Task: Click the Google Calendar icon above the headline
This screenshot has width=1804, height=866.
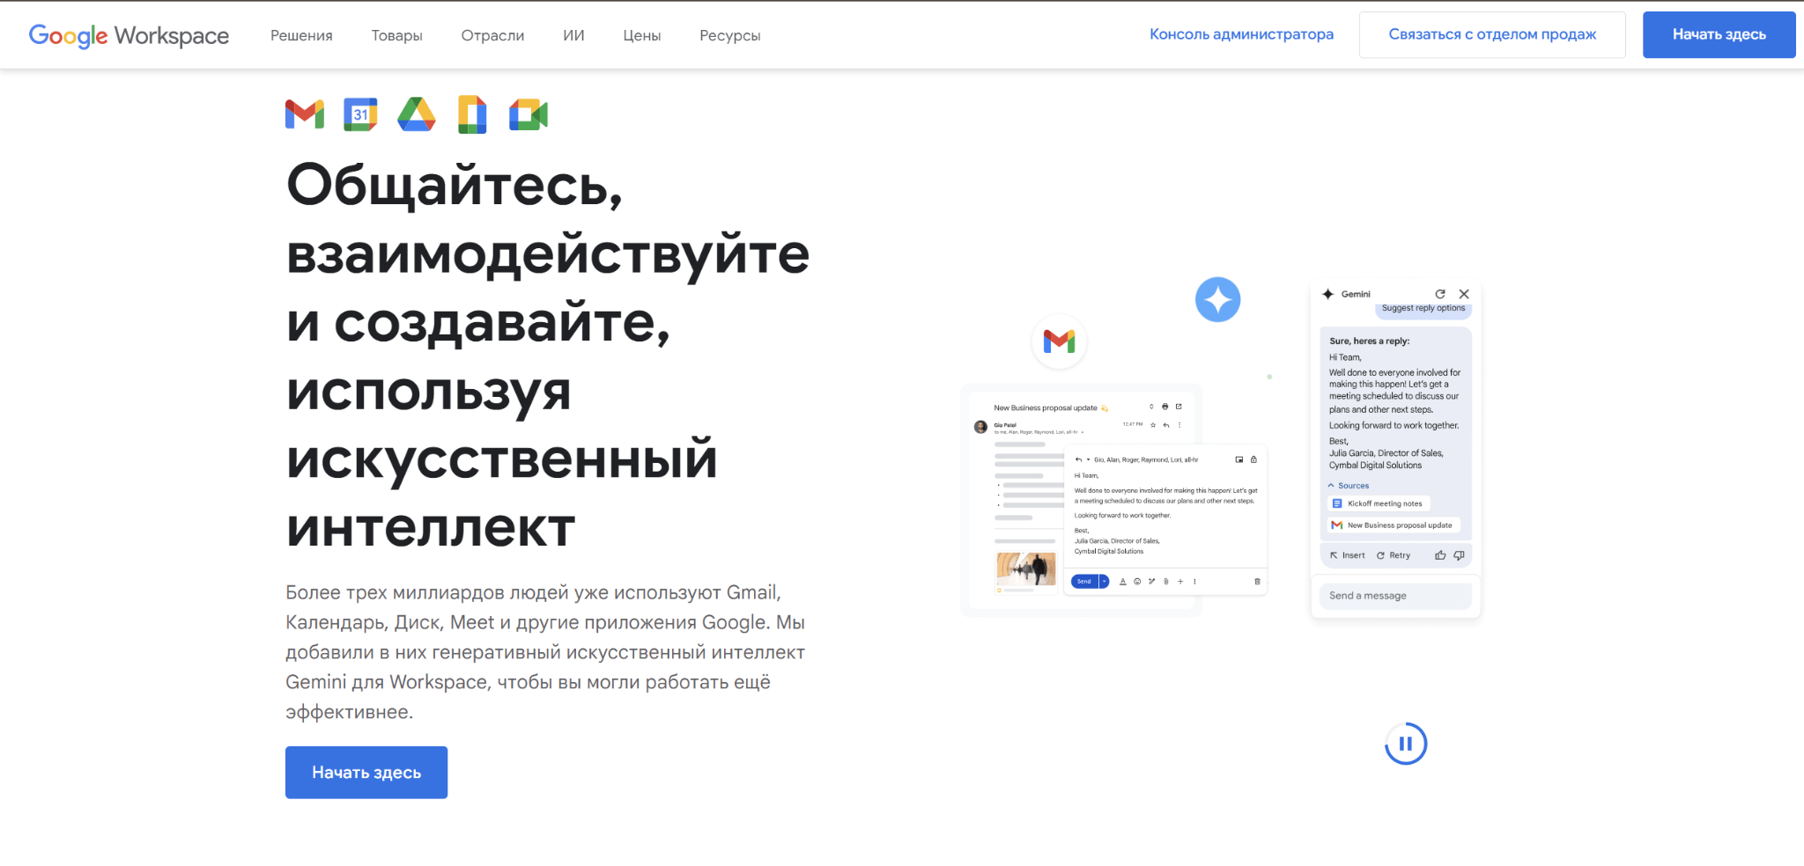Action: click(x=360, y=114)
